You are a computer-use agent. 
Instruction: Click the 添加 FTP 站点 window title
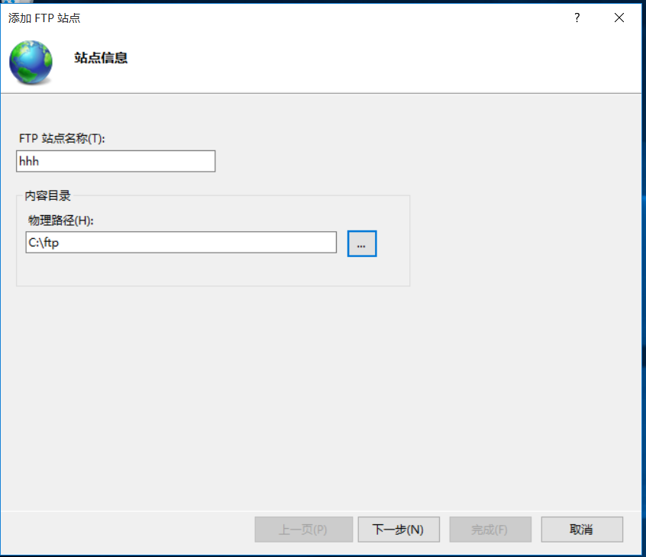pyautogui.click(x=44, y=18)
